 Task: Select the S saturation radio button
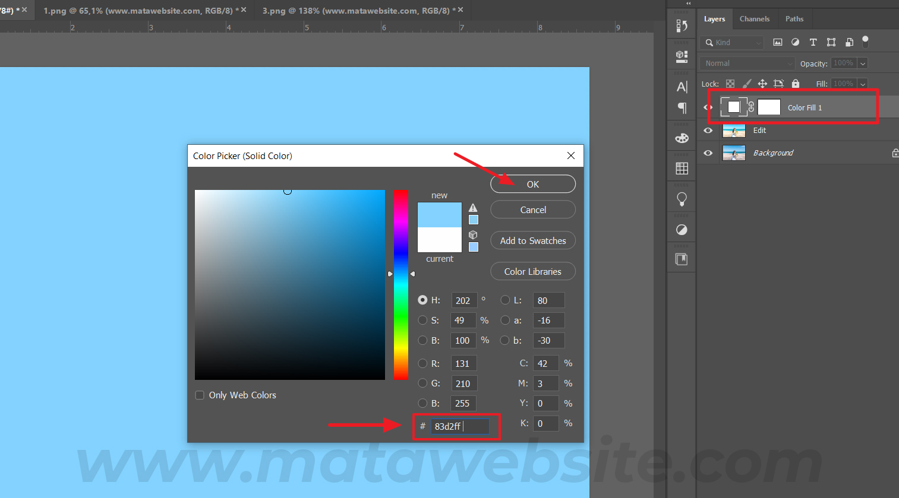[x=422, y=321]
